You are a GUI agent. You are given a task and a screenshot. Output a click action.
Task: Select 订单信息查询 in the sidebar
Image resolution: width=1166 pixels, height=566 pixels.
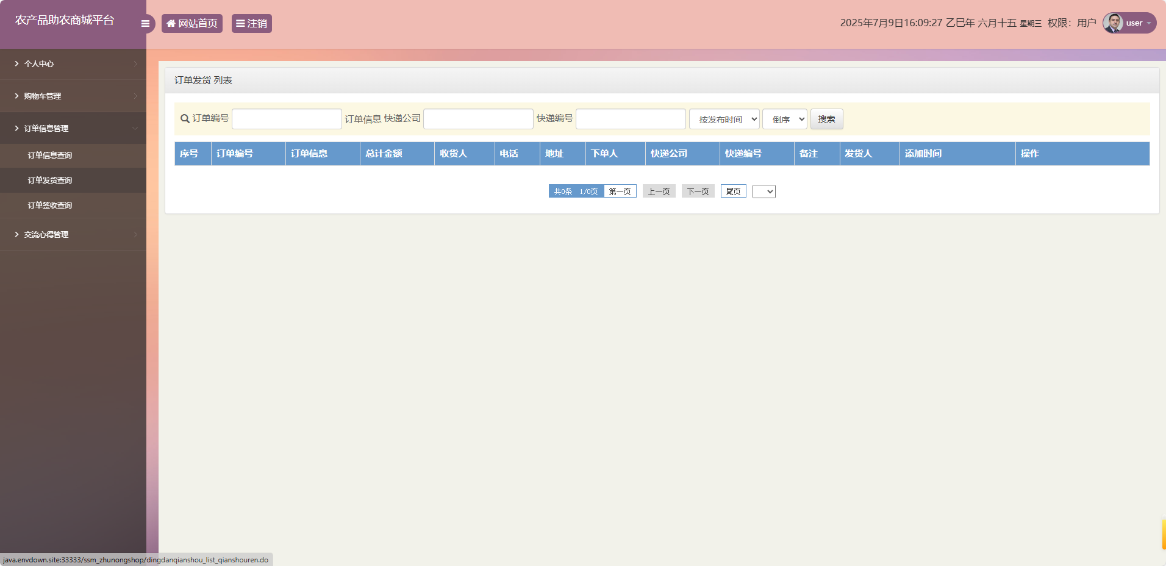pyautogui.click(x=49, y=155)
